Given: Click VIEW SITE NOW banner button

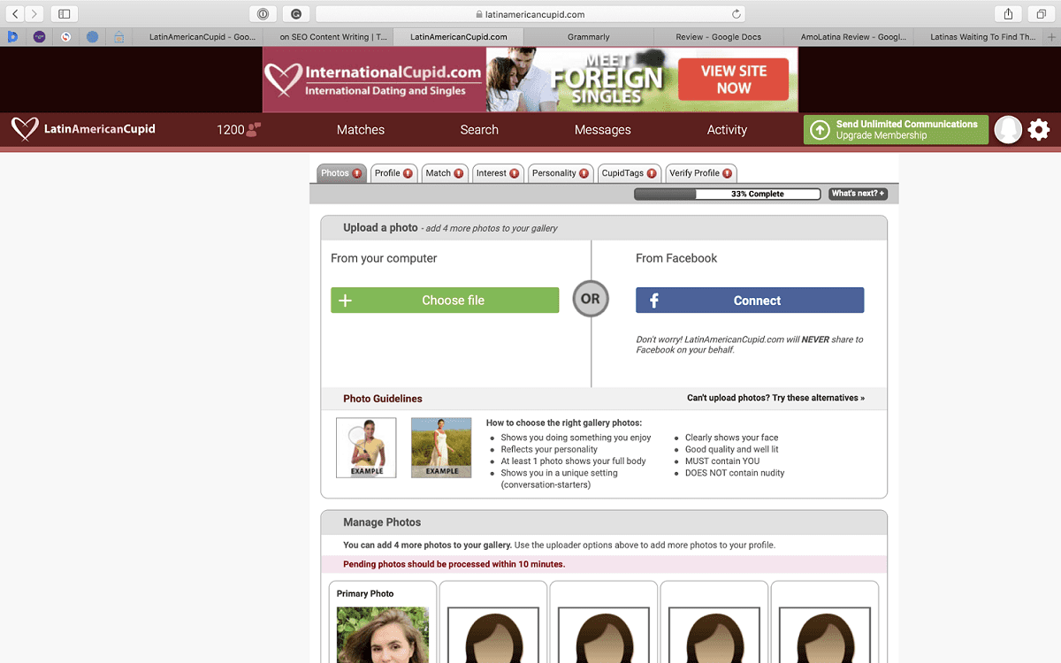Looking at the screenshot, I should pos(734,80).
